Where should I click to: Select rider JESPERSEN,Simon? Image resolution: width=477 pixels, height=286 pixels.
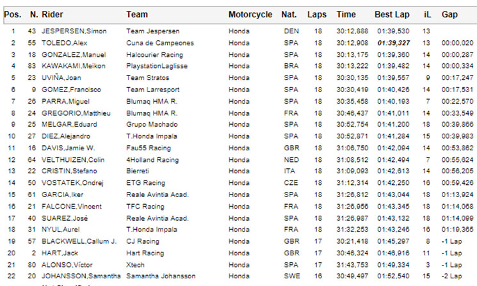pos(74,31)
